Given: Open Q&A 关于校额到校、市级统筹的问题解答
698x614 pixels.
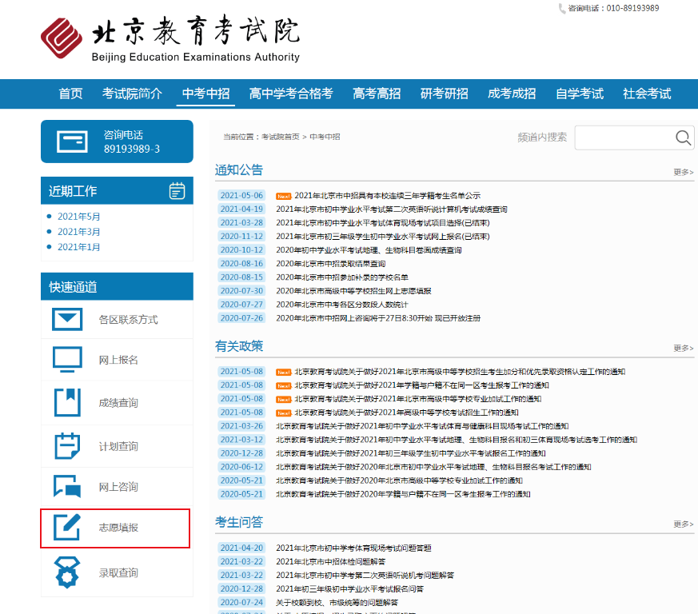Looking at the screenshot, I should point(337,603).
